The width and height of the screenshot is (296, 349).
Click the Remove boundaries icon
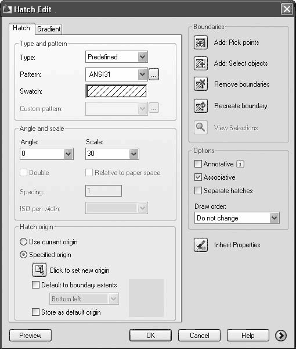201,84
